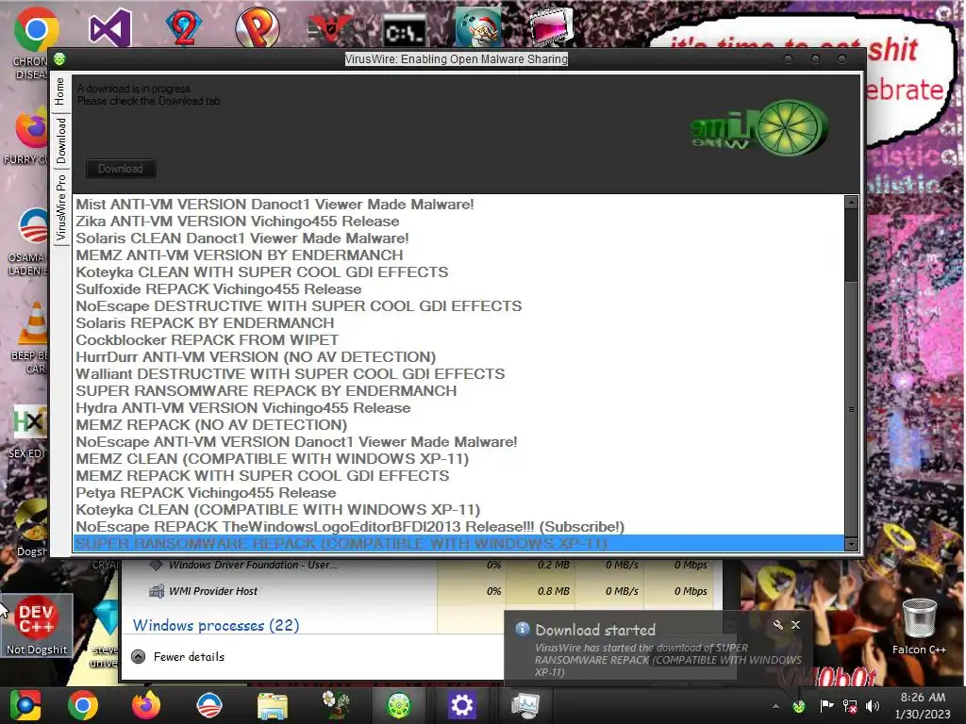
Task: Switch to VirusWire lime taskbar button
Action: [399, 705]
